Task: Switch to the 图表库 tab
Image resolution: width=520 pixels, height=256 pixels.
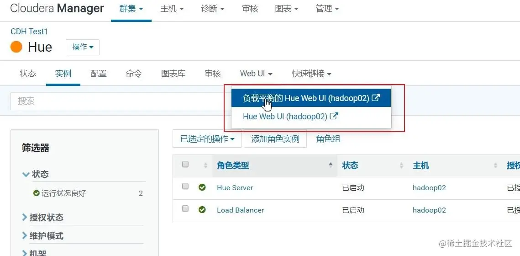Action: pyautogui.click(x=173, y=74)
